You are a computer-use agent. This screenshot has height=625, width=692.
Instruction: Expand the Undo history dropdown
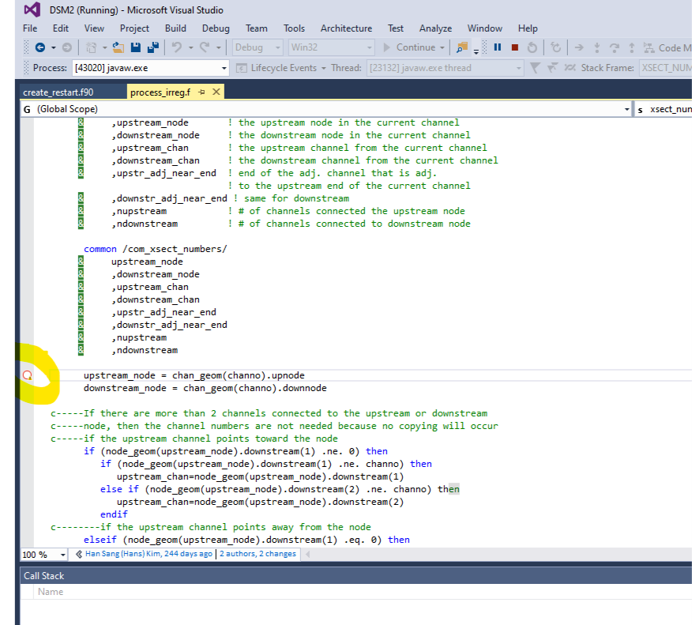click(x=190, y=47)
